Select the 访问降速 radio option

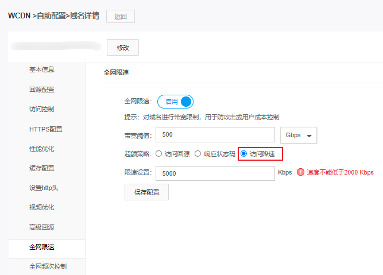click(x=244, y=154)
